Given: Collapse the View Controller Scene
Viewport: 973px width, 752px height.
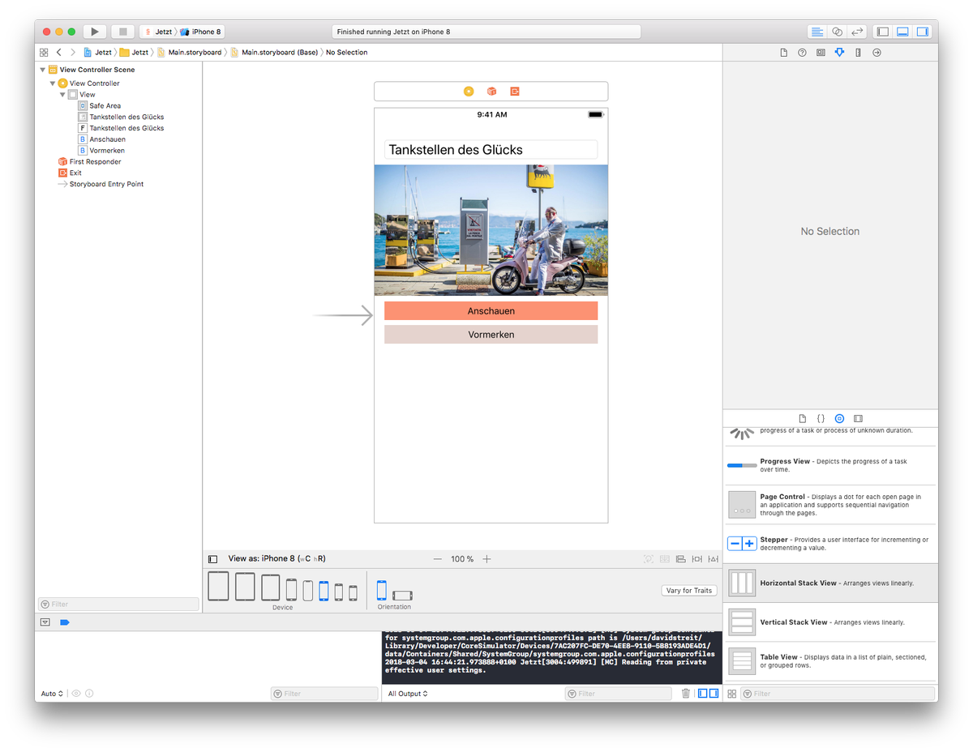Looking at the screenshot, I should click(42, 69).
